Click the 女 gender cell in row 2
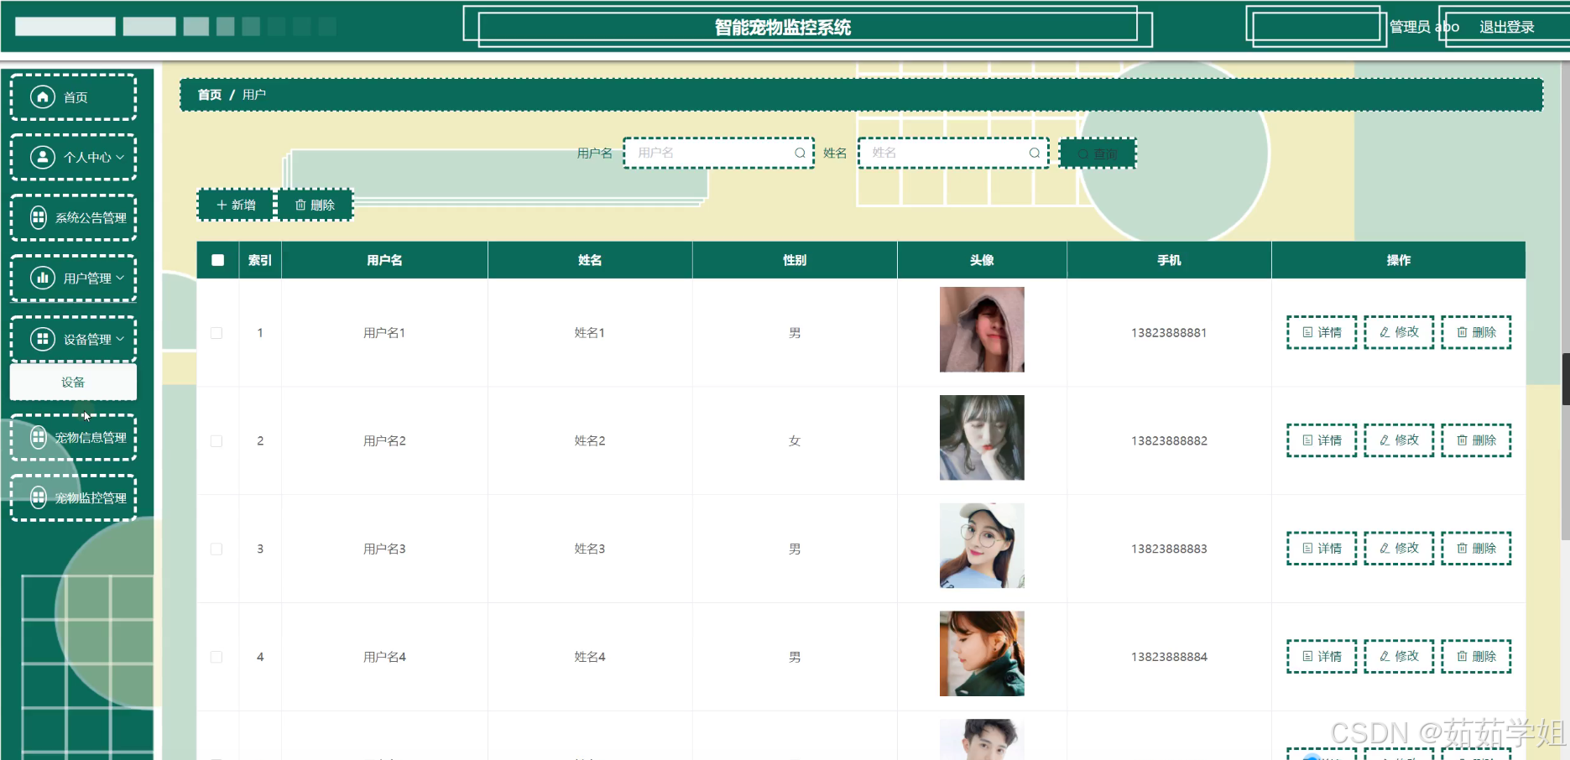The height and width of the screenshot is (760, 1570). point(795,441)
